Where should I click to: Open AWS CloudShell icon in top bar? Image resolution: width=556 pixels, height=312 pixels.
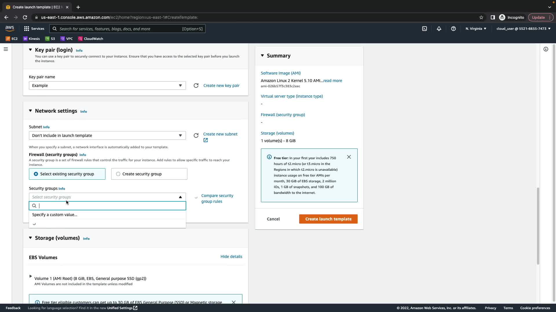tap(425, 29)
